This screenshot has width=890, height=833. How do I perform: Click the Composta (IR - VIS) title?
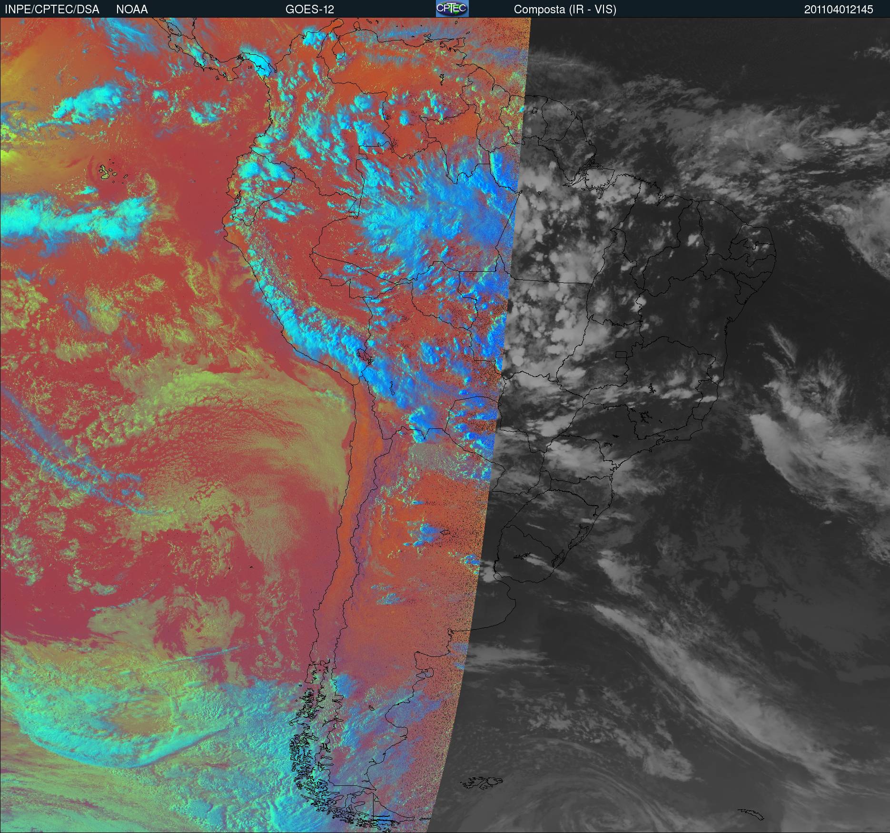pyautogui.click(x=565, y=10)
